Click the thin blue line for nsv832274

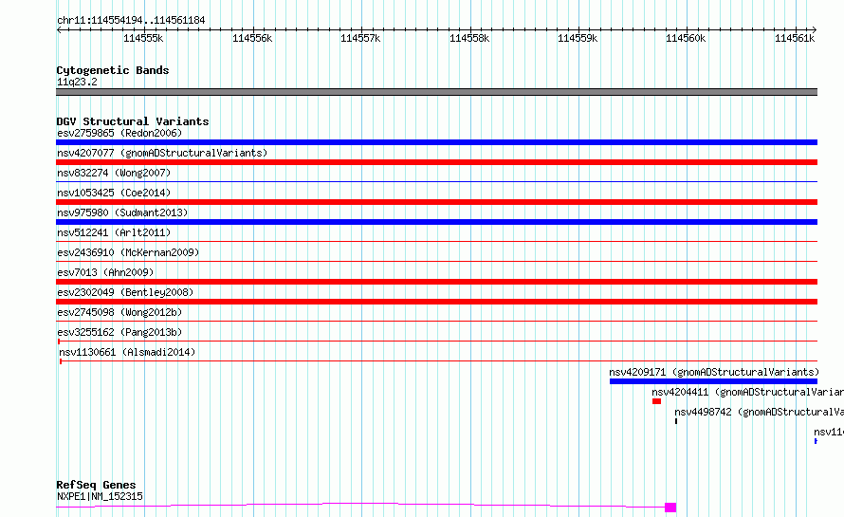point(436,182)
